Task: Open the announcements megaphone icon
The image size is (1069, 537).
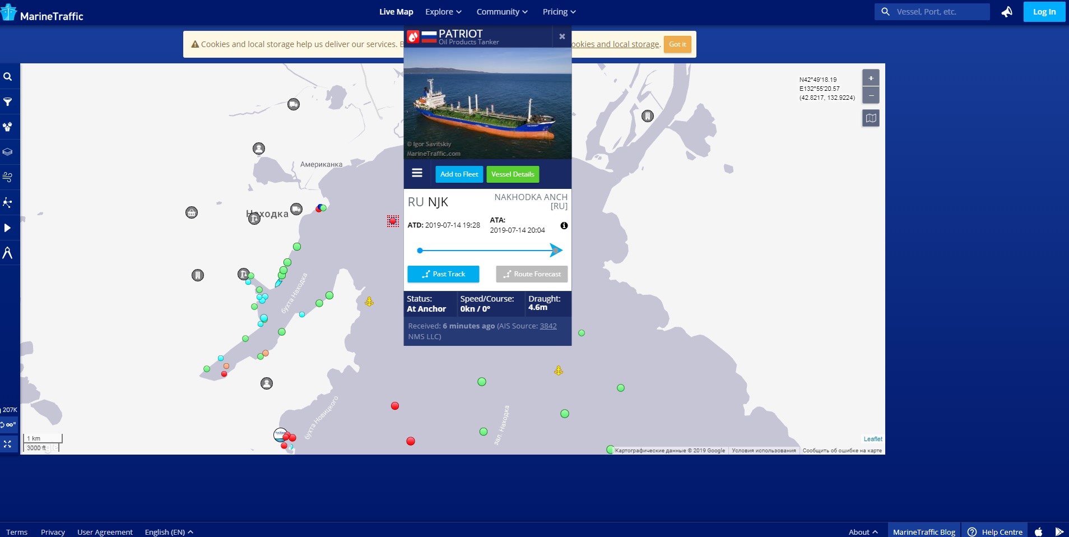Action: [x=1007, y=12]
